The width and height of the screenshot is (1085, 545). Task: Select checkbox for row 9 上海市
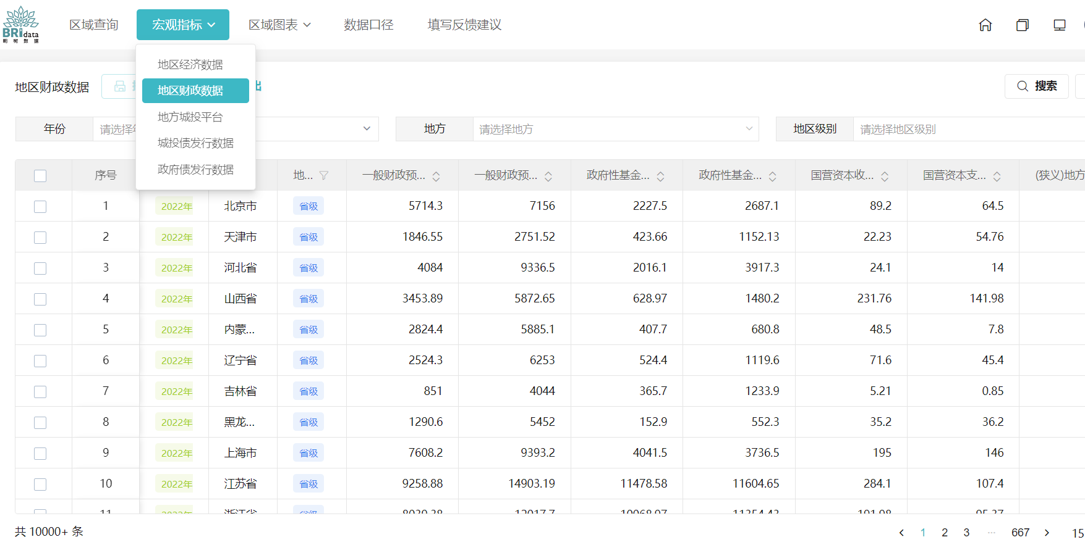[x=40, y=454]
